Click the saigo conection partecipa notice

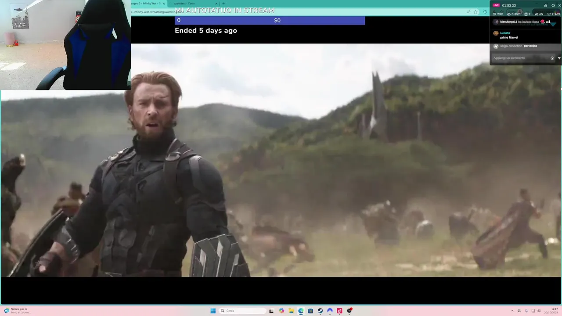519,46
